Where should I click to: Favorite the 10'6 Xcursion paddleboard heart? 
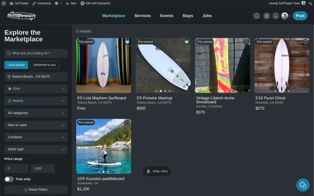tap(127, 123)
